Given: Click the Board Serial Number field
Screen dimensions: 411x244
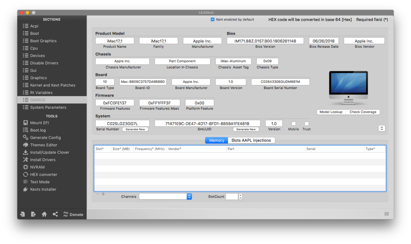Looking at the screenshot, I should [280, 82].
